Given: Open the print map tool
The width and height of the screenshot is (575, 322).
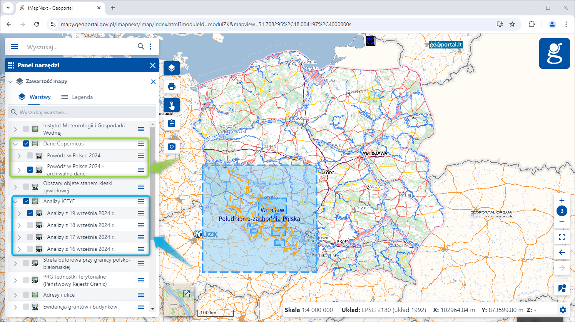Looking at the screenshot, I should (x=172, y=87).
